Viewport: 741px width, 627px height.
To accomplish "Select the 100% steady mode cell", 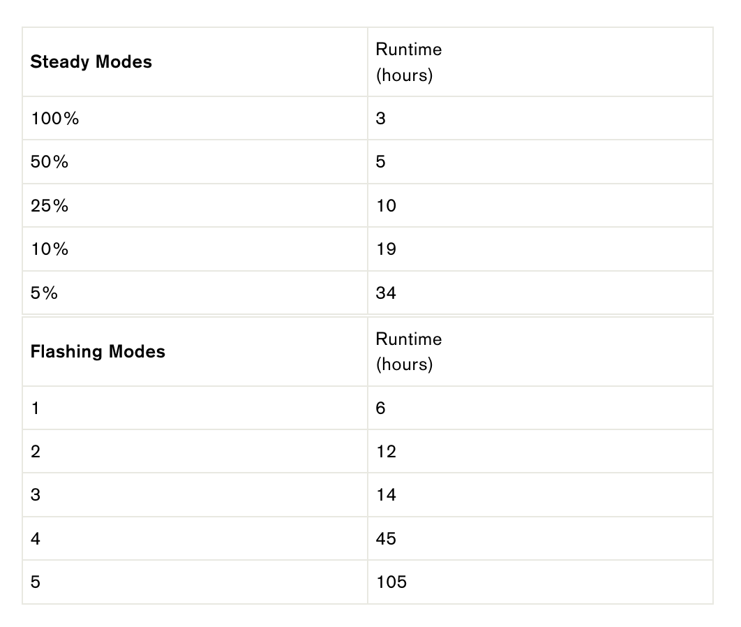I will tap(55, 119).
